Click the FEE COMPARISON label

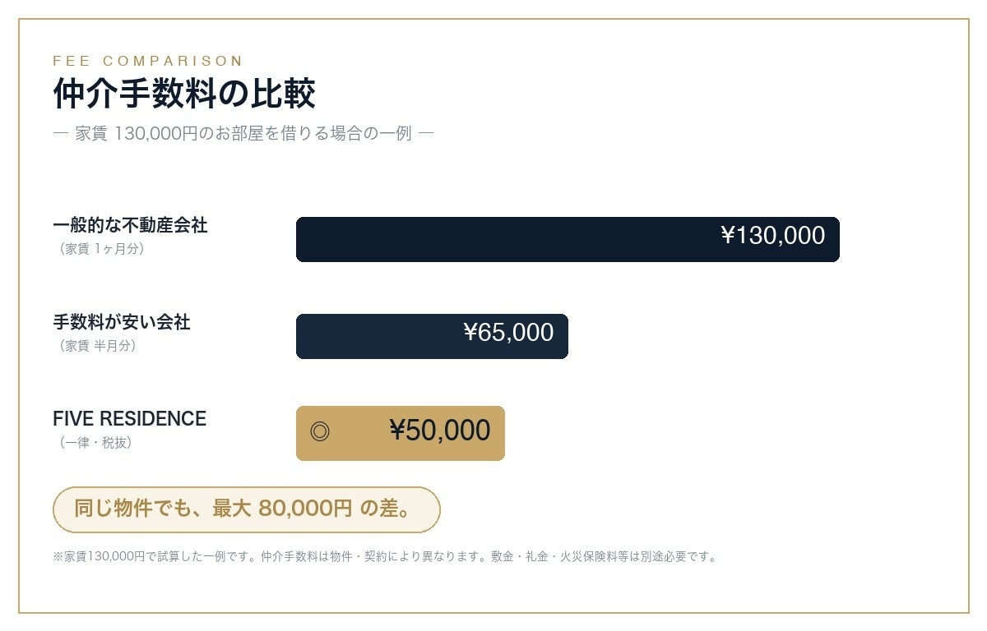coord(148,61)
